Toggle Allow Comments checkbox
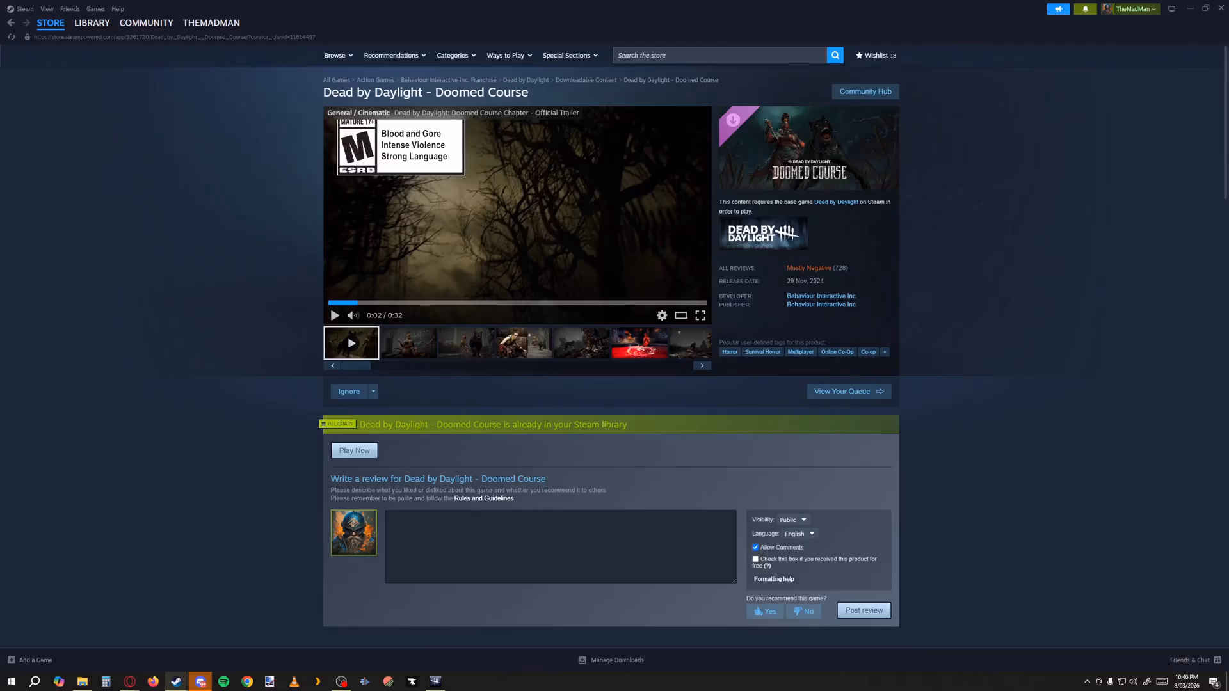 tap(755, 548)
